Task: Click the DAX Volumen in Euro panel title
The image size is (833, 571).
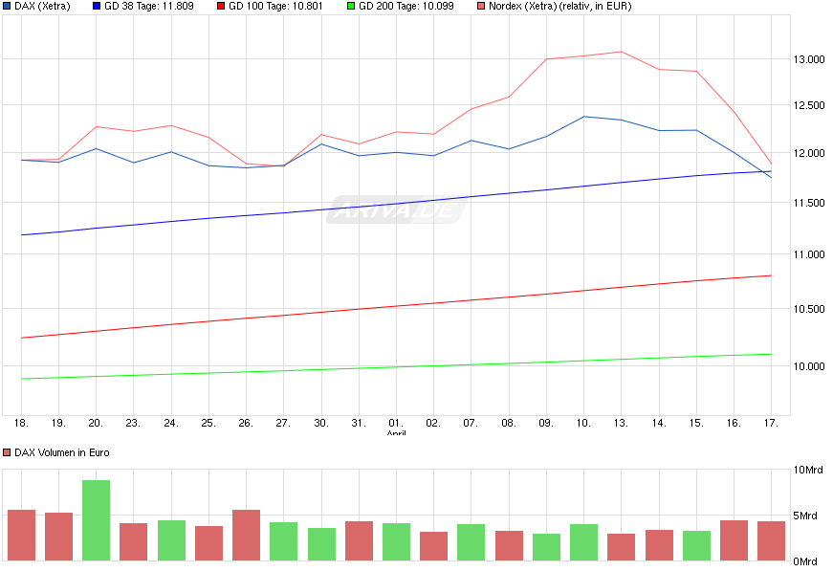Action: [62, 451]
